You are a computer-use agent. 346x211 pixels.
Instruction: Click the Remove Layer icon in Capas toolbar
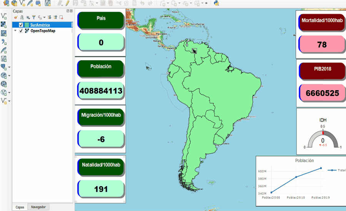(x=61, y=17)
